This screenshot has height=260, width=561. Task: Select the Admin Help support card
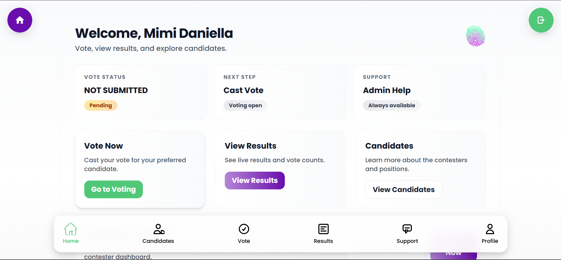[420, 92]
